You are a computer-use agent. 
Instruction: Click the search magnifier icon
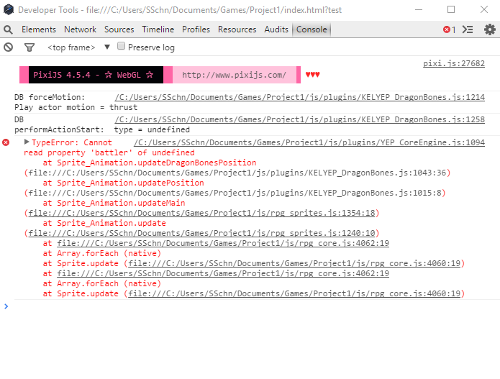pyautogui.click(x=9, y=29)
